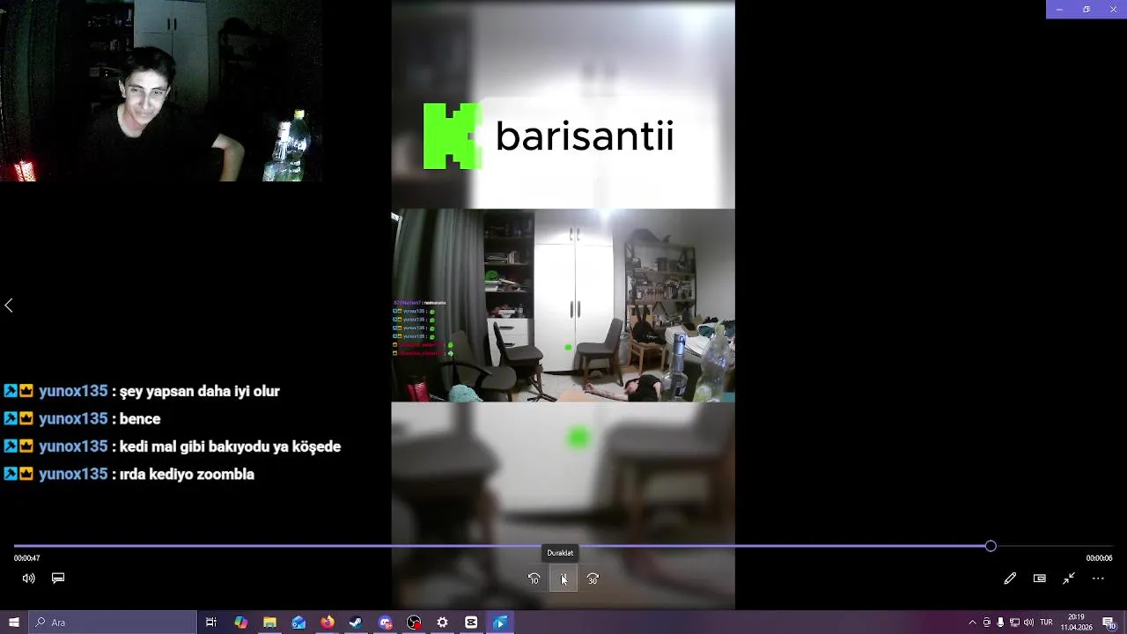The image size is (1127, 634).
Task: Open system volume tray icon
Action: [x=1028, y=623]
